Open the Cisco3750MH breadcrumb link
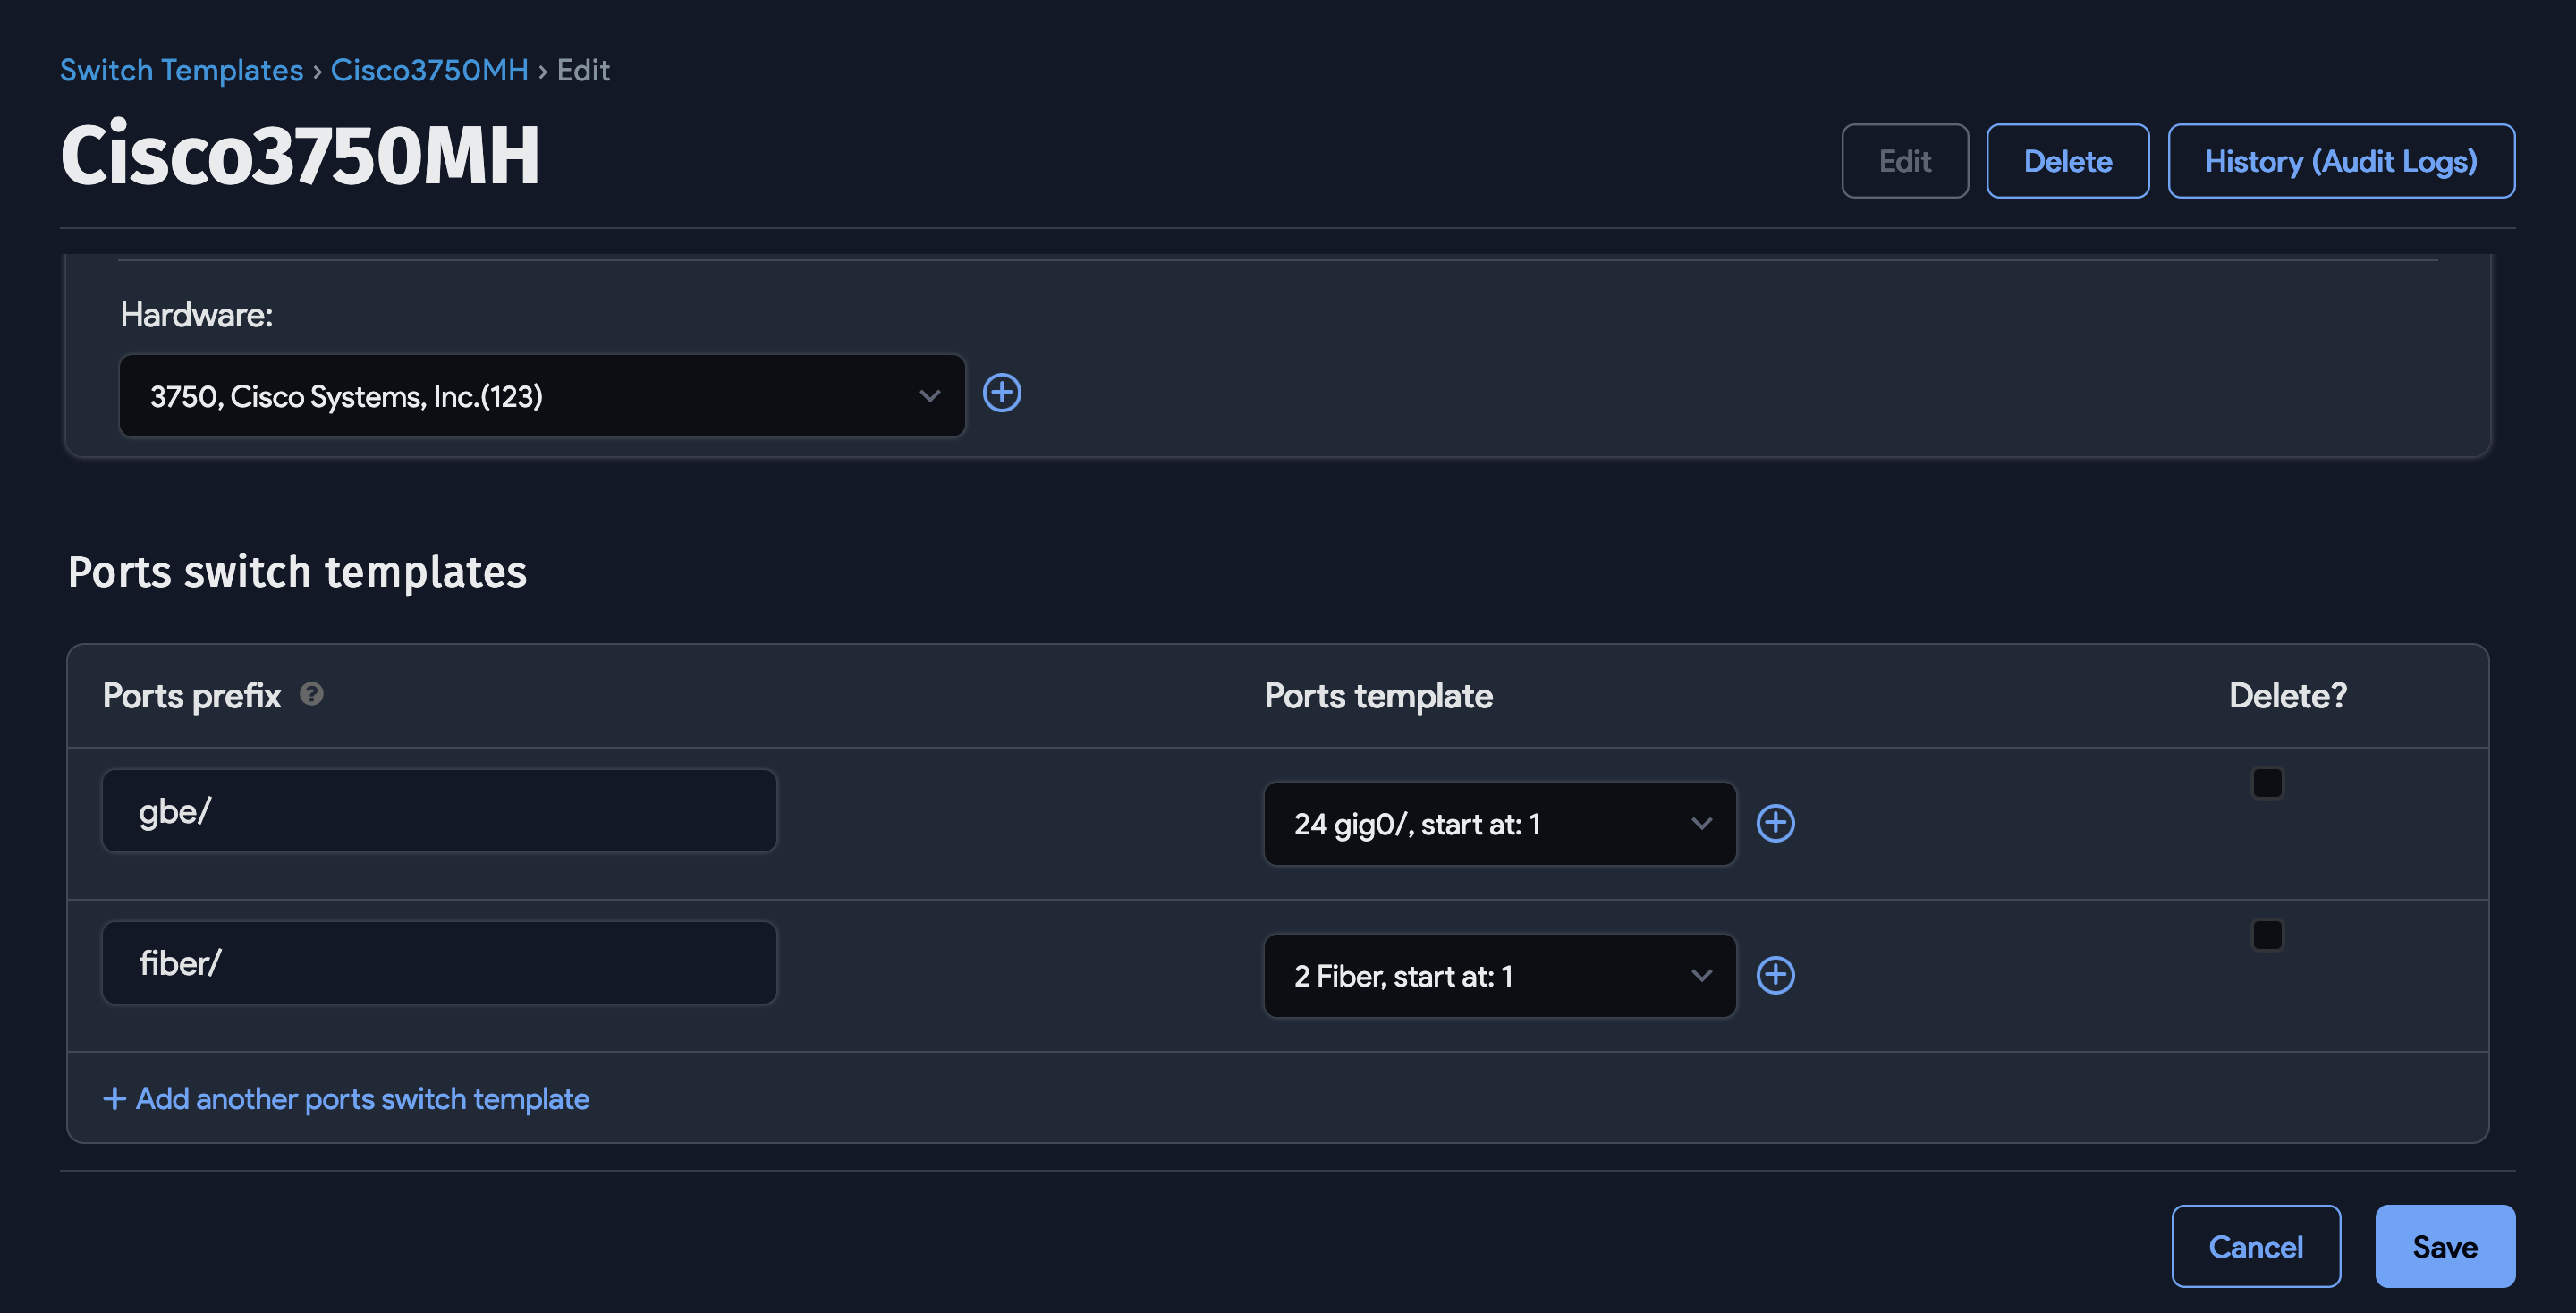 point(429,70)
